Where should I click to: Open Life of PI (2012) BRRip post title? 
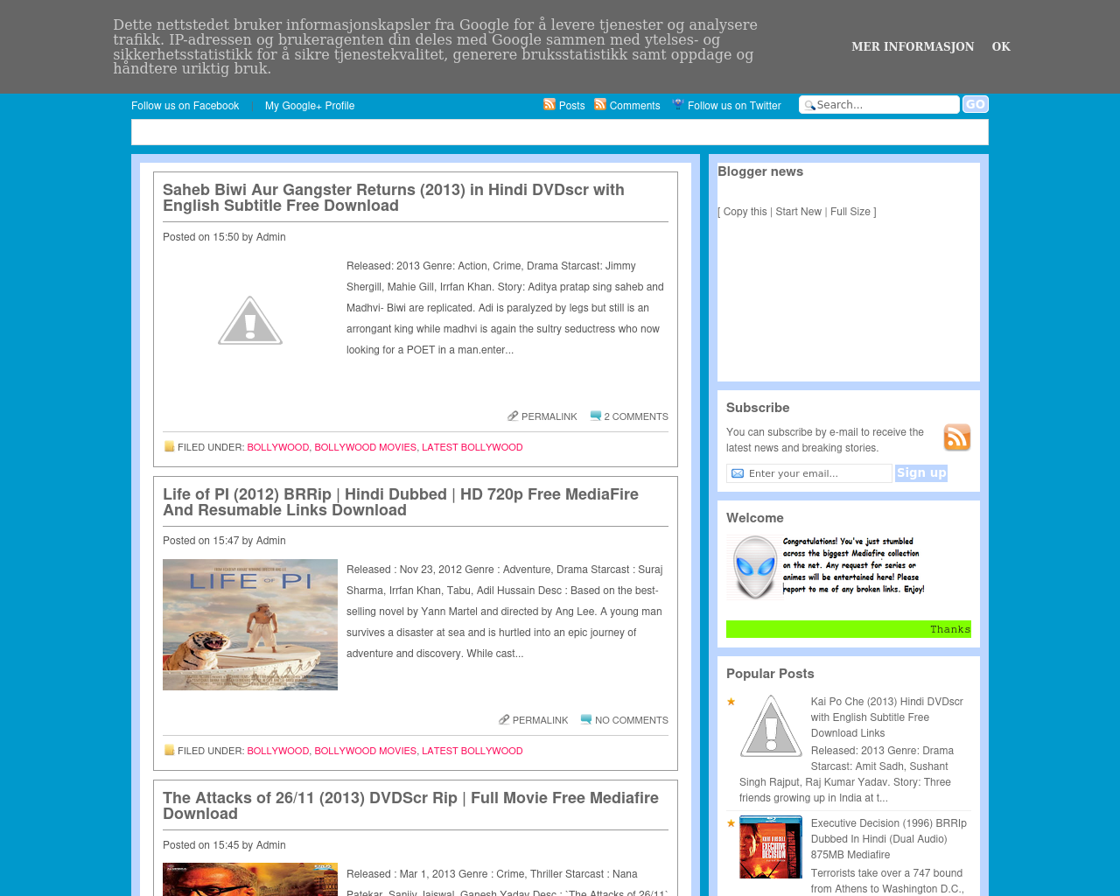point(401,502)
